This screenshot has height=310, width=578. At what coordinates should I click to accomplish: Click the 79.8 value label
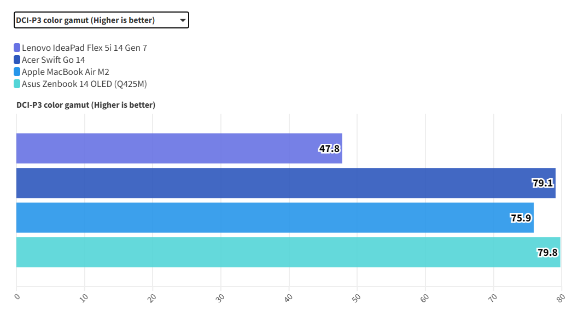pos(547,252)
